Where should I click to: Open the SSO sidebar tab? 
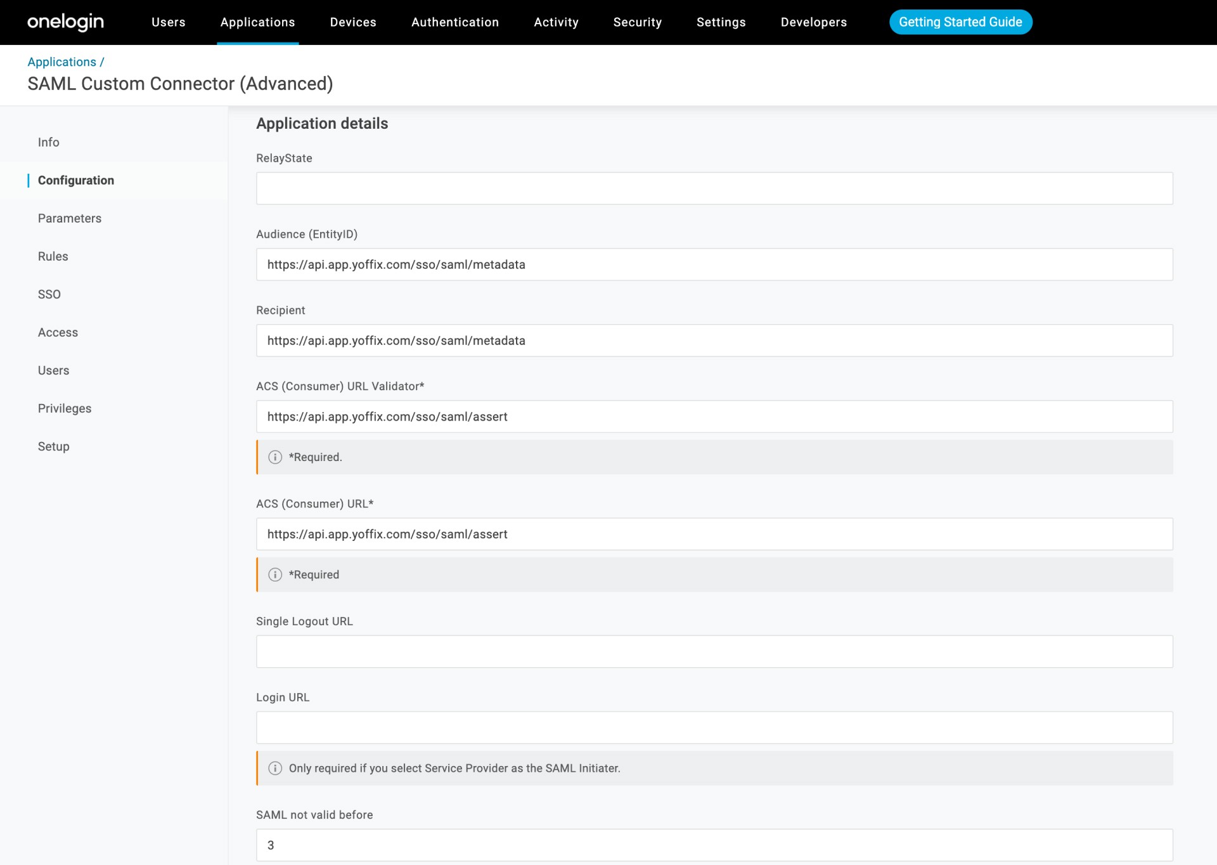pyautogui.click(x=49, y=294)
